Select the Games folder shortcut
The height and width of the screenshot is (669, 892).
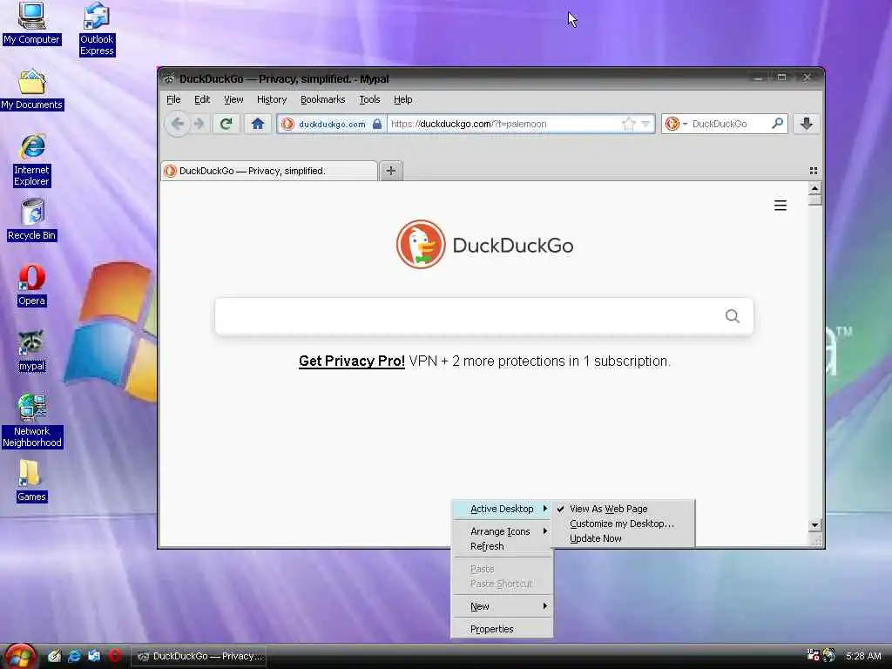pos(31,481)
